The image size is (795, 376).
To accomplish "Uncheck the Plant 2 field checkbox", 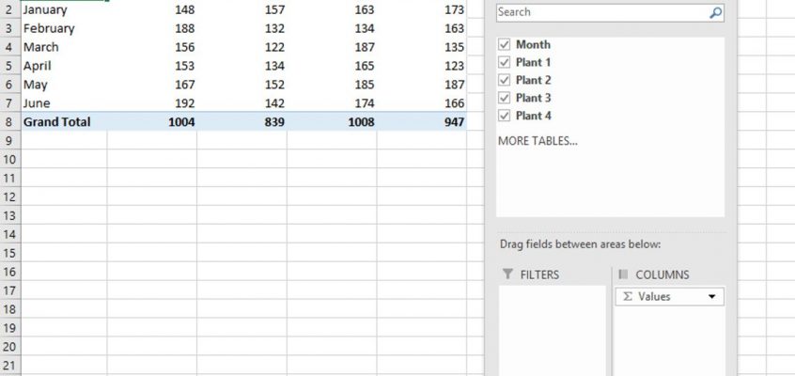I will [504, 80].
